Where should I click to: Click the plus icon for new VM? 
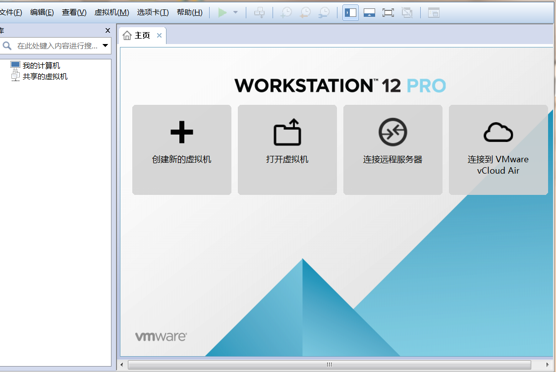click(x=182, y=132)
